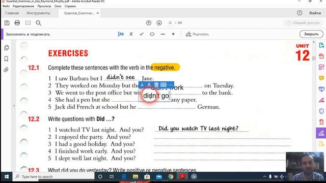Click the Windows Start button

[x=7, y=176]
